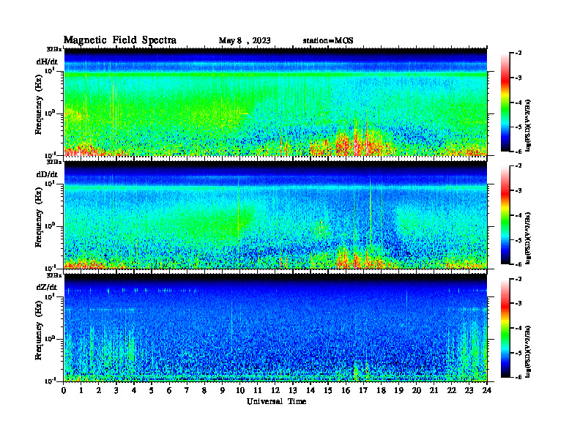
Task: Click the "dH/dt" panel label
Action: (x=47, y=61)
